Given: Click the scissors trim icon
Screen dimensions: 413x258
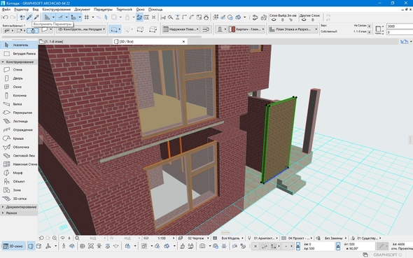Looking at the screenshot, I should (163, 17).
